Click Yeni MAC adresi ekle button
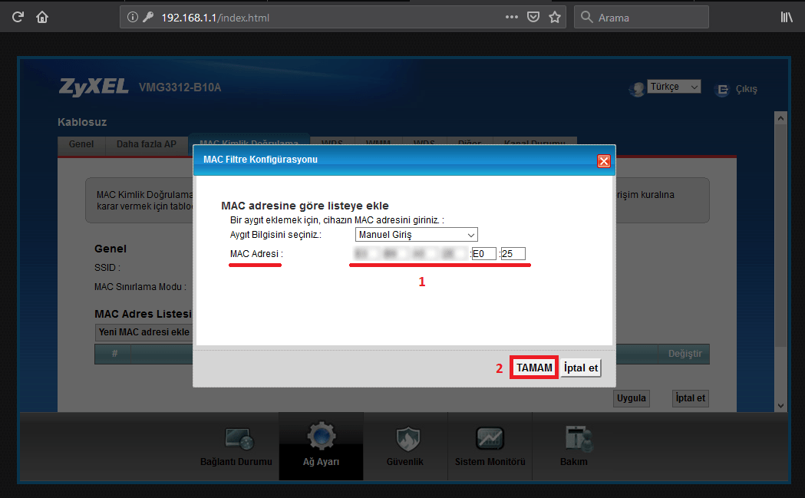 (x=144, y=332)
